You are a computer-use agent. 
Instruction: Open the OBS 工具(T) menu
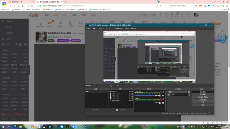(x=127, y=28)
